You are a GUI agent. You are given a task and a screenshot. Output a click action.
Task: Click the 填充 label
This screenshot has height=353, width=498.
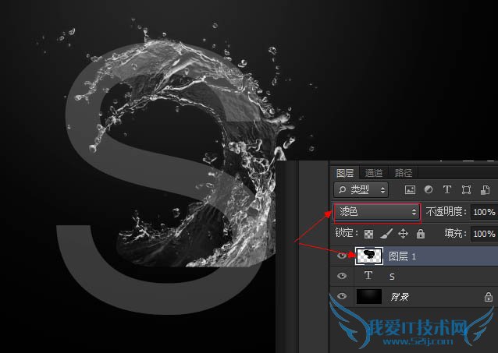(455, 234)
